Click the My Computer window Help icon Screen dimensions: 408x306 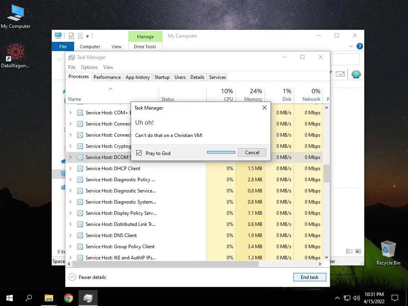(360, 46)
